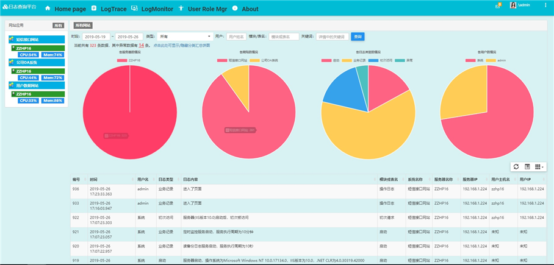The image size is (554, 265).
Task: Select the 所有网站 tab
Action: 83,26
